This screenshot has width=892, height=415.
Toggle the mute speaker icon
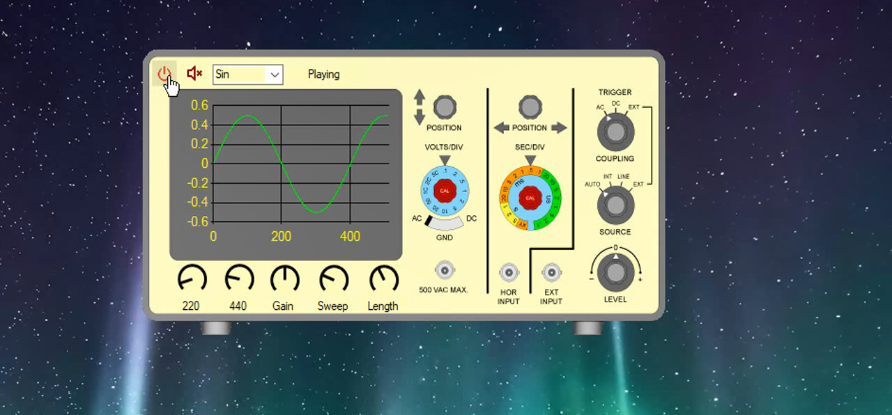(194, 74)
